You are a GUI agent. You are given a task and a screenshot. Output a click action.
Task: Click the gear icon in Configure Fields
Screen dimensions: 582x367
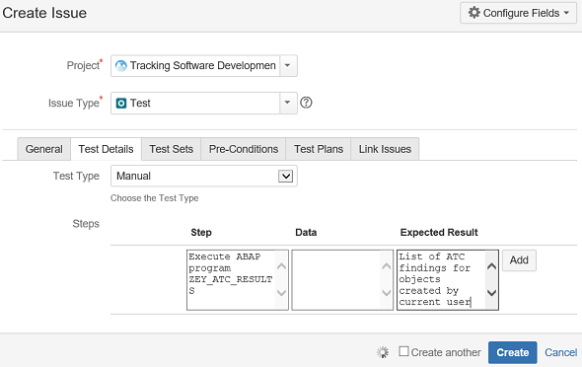[x=474, y=13]
